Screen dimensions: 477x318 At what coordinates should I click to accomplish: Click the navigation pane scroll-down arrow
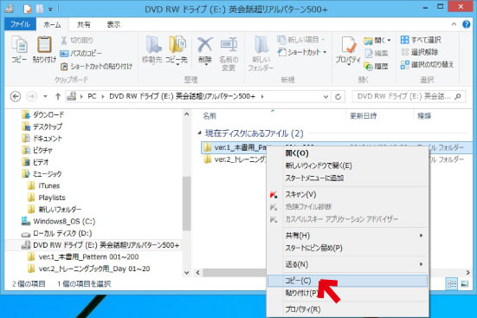(x=187, y=273)
